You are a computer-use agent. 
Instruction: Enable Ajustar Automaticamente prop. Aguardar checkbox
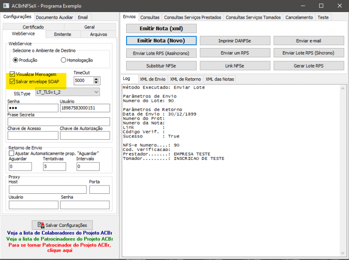(x=11, y=153)
